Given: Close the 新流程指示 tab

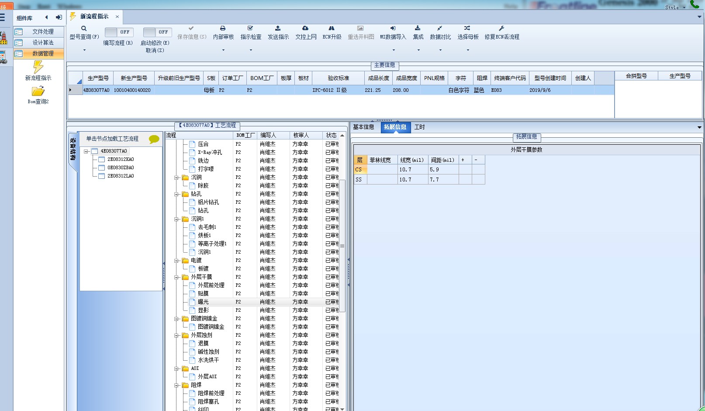Looking at the screenshot, I should coord(117,17).
